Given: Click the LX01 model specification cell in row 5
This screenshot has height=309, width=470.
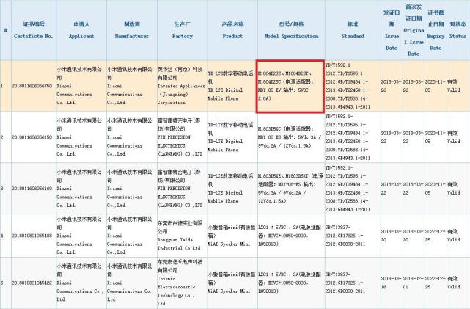Looking at the screenshot, I should (290, 283).
